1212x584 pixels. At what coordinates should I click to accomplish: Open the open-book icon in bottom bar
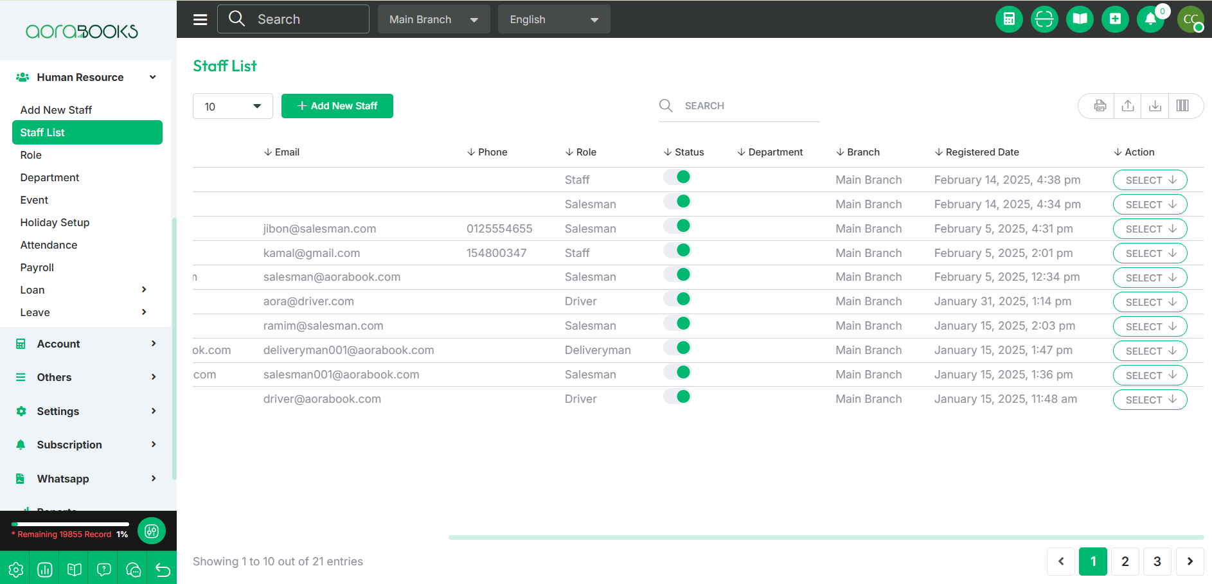(75, 569)
